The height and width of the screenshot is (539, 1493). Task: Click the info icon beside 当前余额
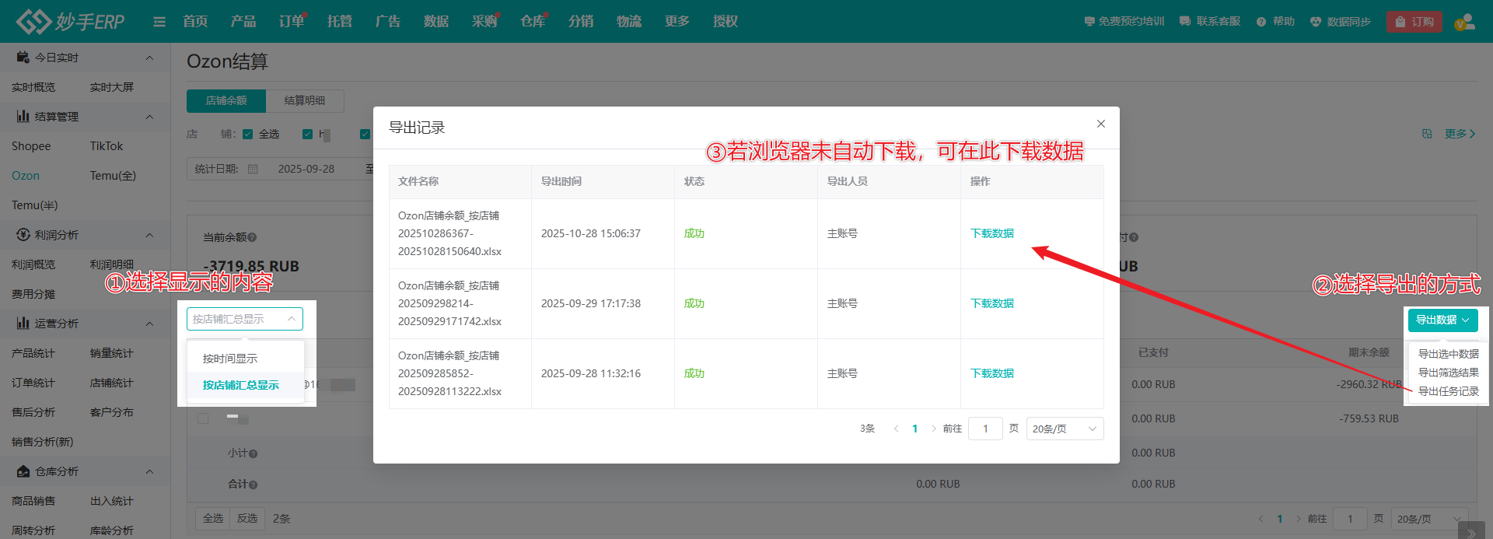tap(252, 237)
